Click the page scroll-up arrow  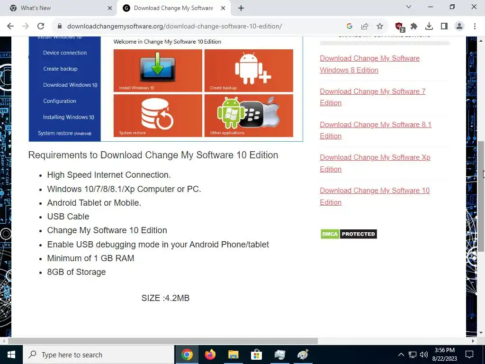point(481,41)
